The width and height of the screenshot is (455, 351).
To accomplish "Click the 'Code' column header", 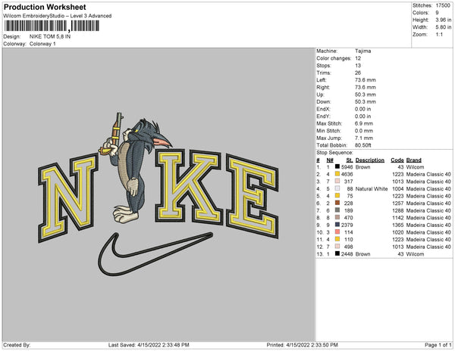I will click(x=397, y=160).
